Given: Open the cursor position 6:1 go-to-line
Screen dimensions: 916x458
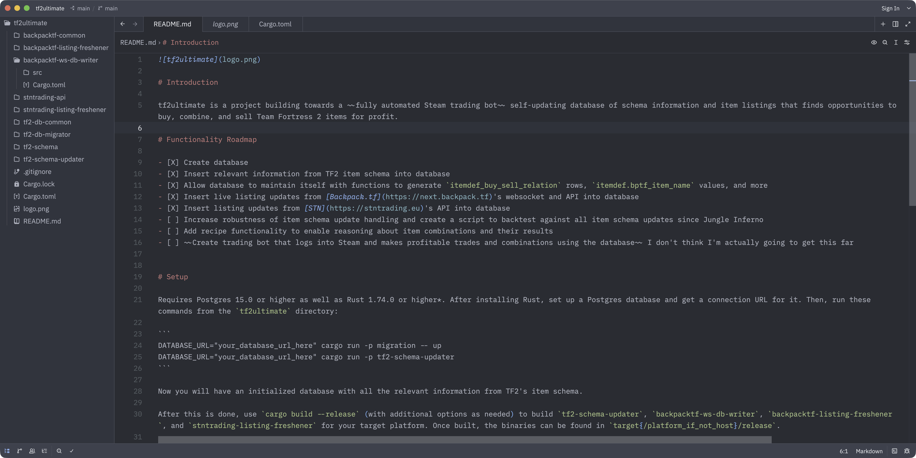Looking at the screenshot, I should (843, 451).
